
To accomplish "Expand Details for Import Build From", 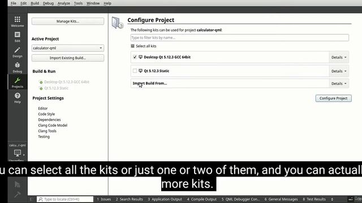I will coord(339,83).
